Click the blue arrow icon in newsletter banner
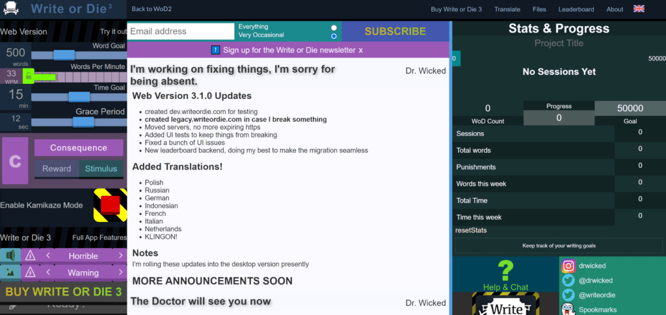The width and height of the screenshot is (666, 315). 215,50
